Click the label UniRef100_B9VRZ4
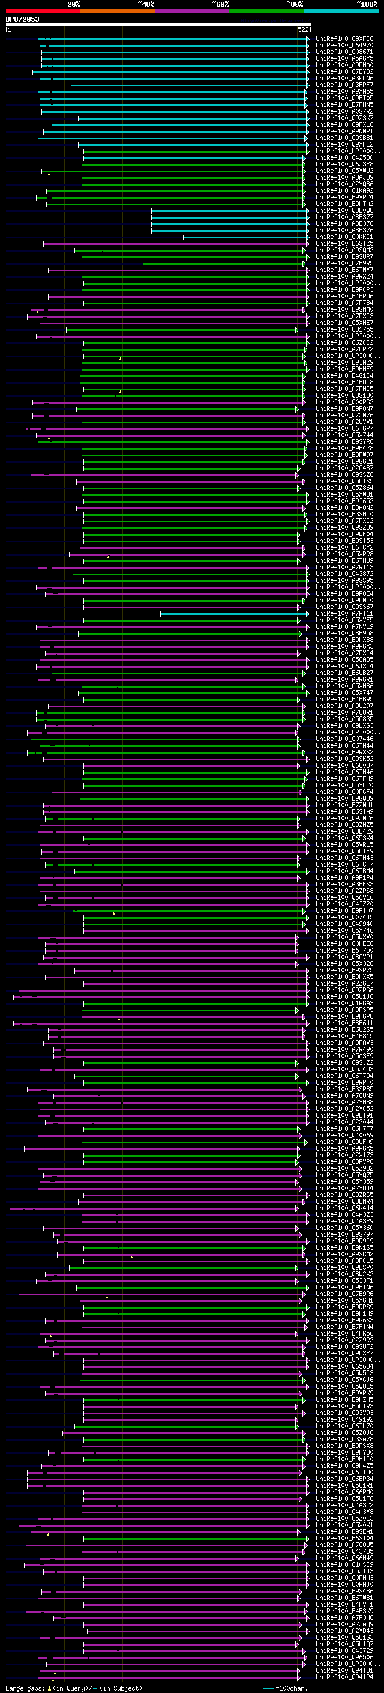 344,197
